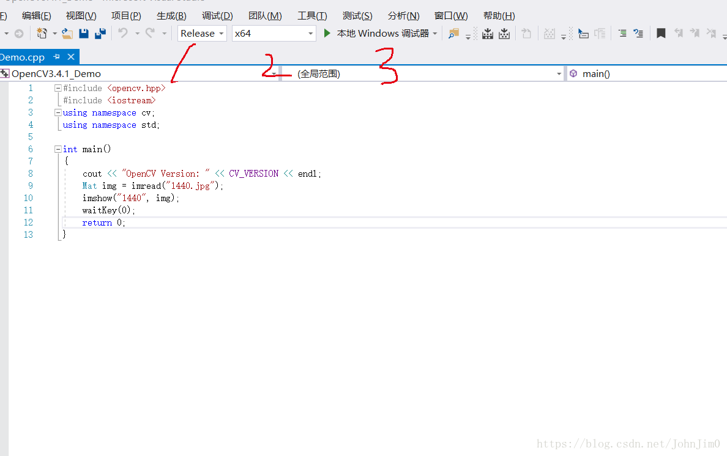The height and width of the screenshot is (456, 727).
Task: Open the 窗口(W) menu
Action: 451,16
